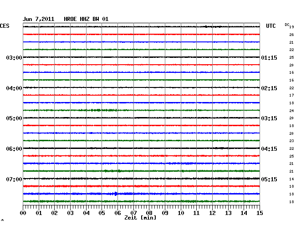Viewport: 296px width, 225px height.
Task: Click minute tick label "02" on the axis
Action: (x=54, y=213)
